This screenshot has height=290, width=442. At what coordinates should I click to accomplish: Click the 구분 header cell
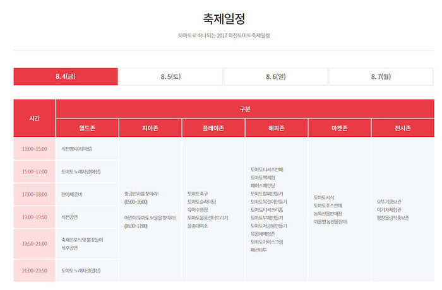coord(245,108)
